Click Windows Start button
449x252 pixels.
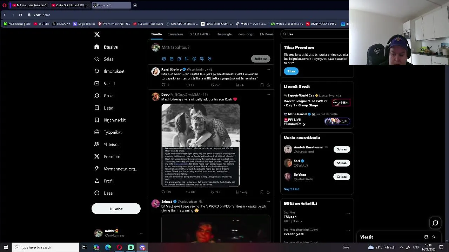pos(6,247)
